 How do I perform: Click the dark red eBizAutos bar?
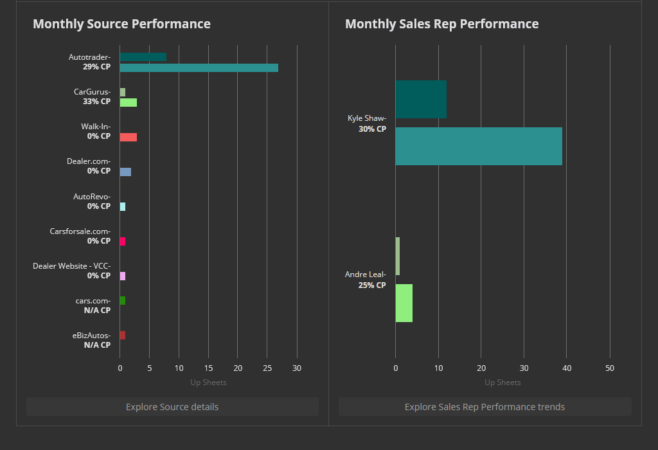[x=123, y=335]
